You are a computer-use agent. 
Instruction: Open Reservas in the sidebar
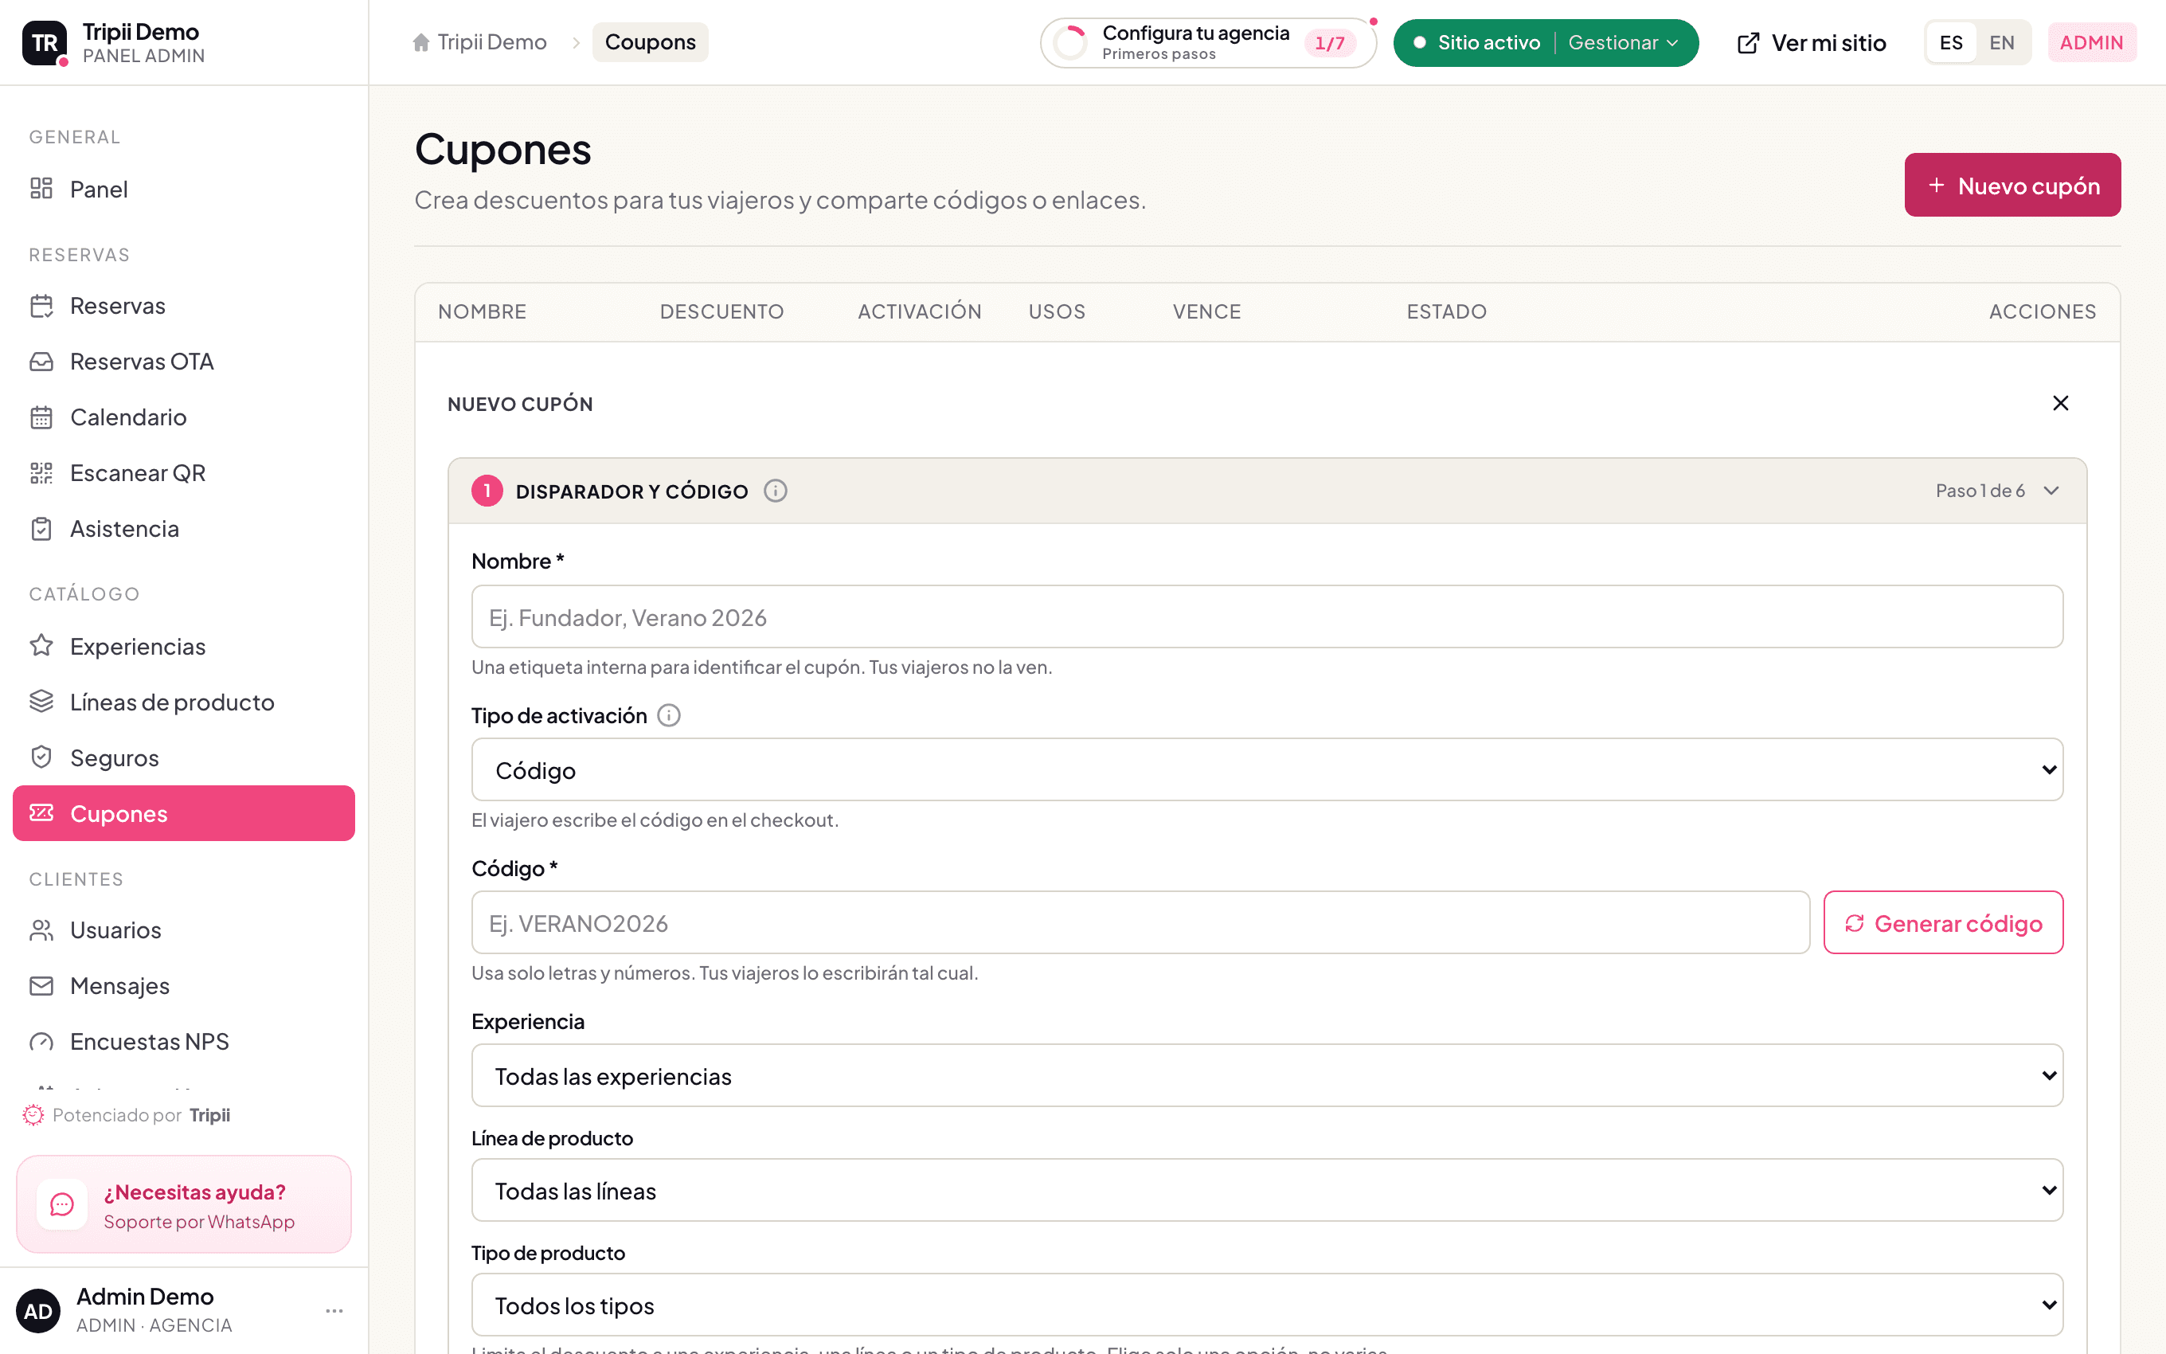click(183, 305)
